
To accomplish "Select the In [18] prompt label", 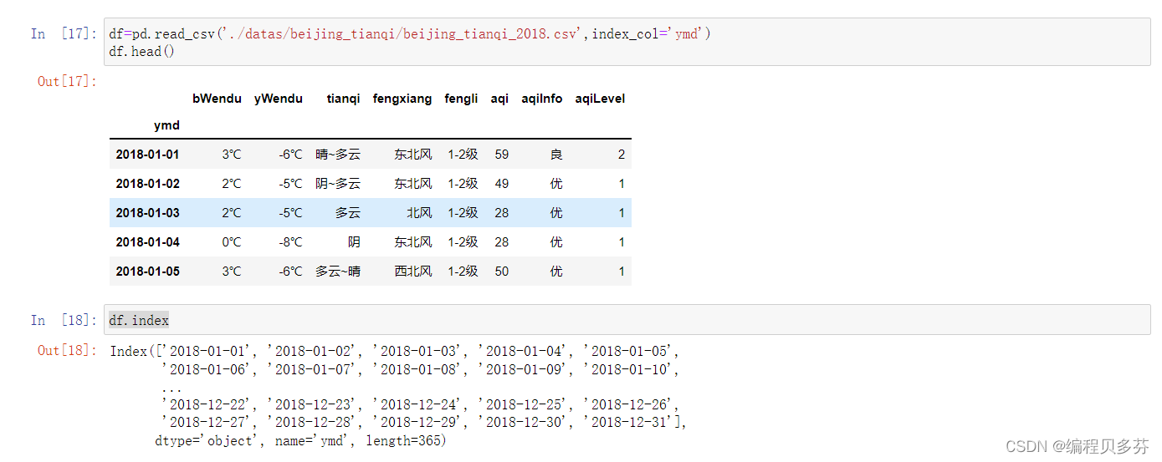I will click(64, 320).
